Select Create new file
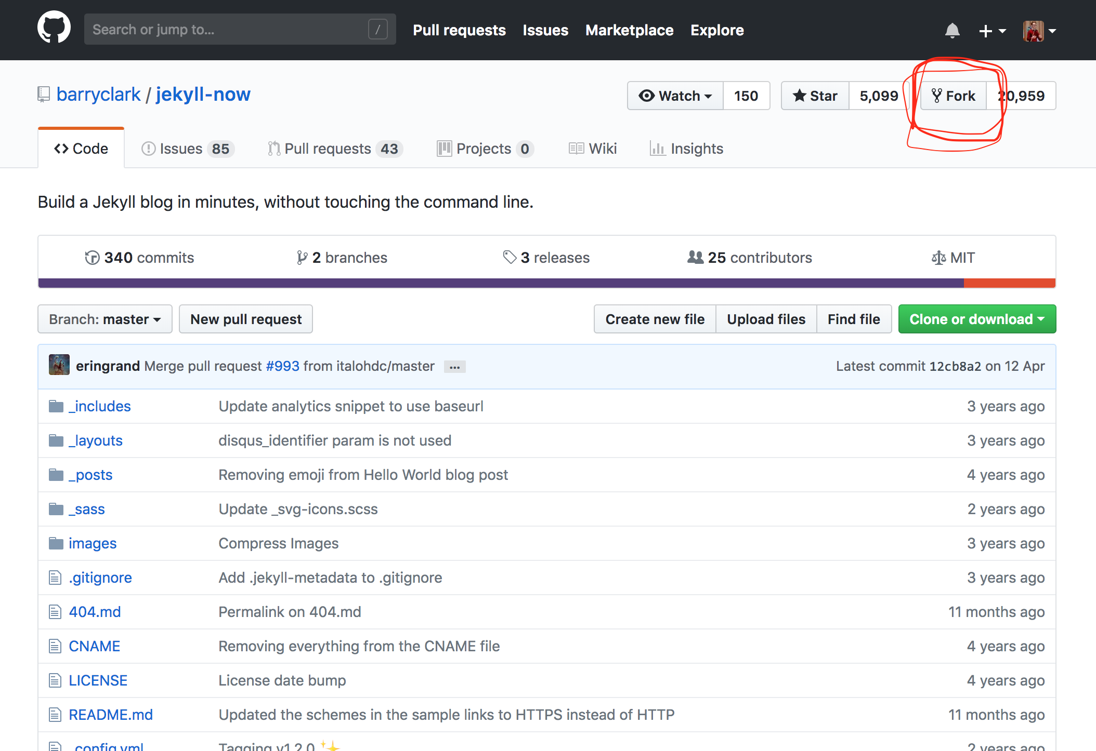Viewport: 1096px width, 751px height. tap(655, 319)
